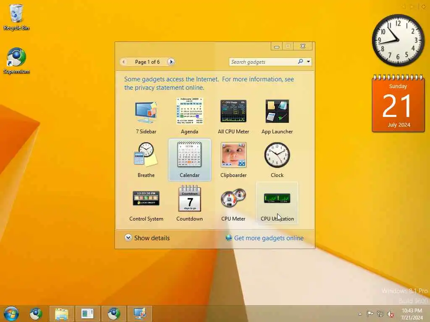This screenshot has height=322, width=430.
Task: Click the search magnifier in gadget gallery
Action: click(301, 62)
